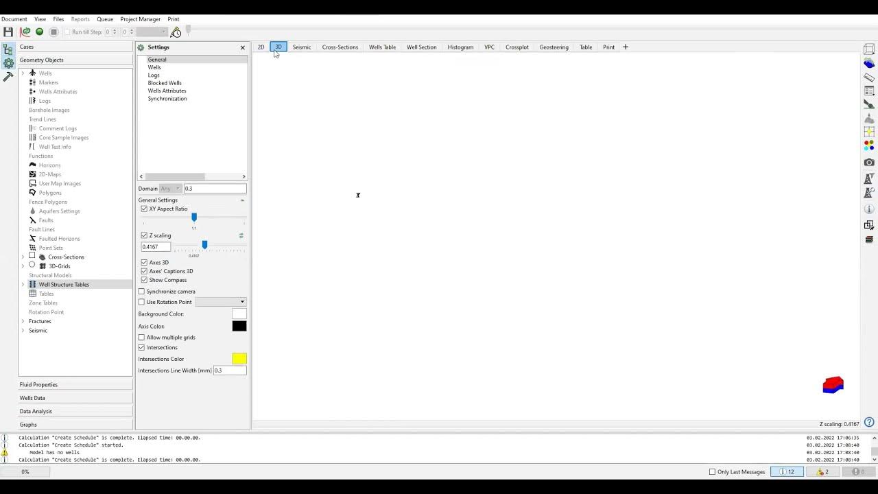This screenshot has height=494, width=878.
Task: Click the yellow grid-cell icon in right toolbar
Action: pyautogui.click(x=869, y=131)
